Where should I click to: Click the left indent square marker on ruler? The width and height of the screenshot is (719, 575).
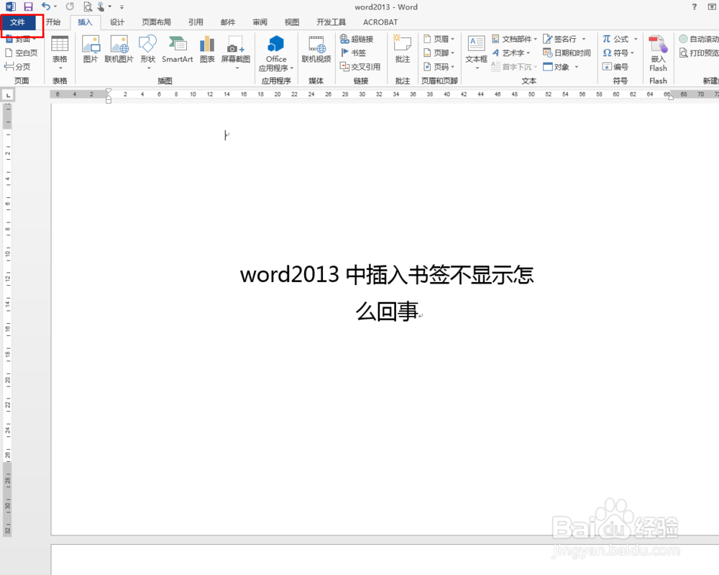click(109, 101)
